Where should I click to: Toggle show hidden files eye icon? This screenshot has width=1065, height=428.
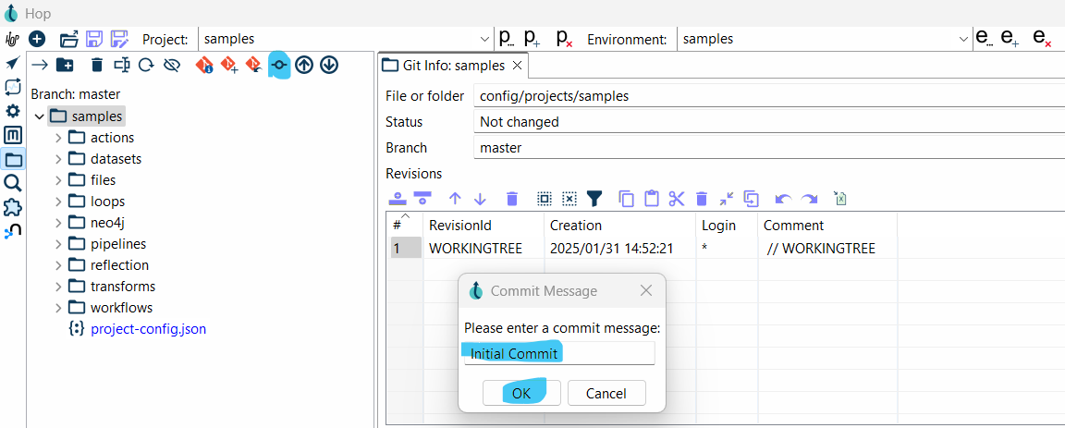click(x=171, y=65)
